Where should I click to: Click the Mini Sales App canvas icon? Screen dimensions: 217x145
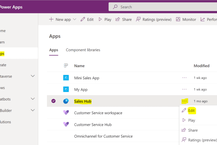point(66,78)
